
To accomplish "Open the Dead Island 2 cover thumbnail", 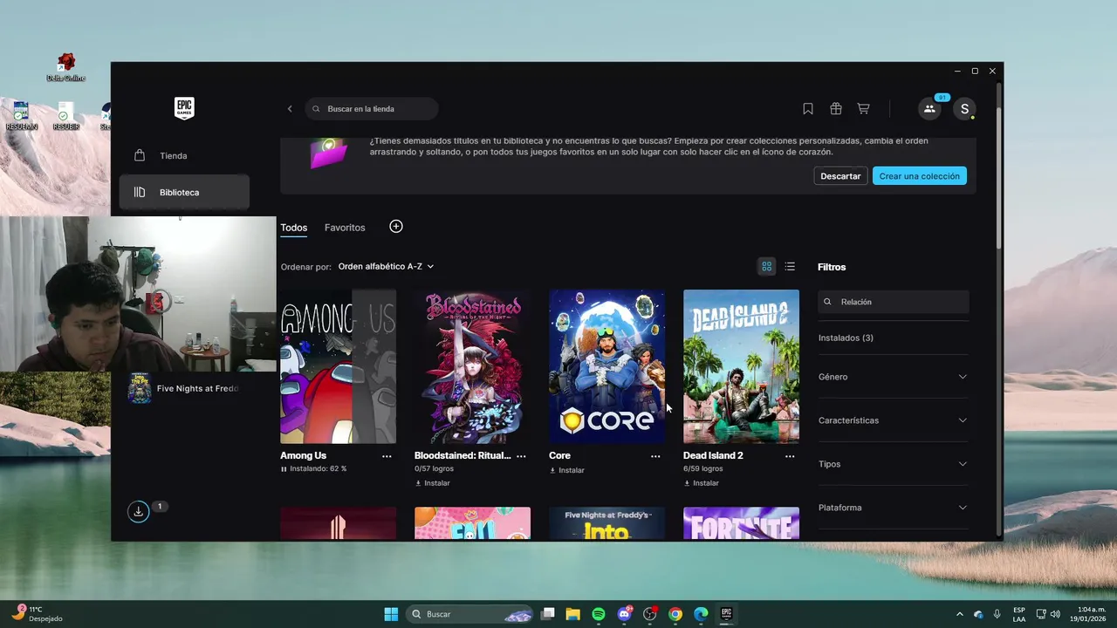I will coord(741,366).
